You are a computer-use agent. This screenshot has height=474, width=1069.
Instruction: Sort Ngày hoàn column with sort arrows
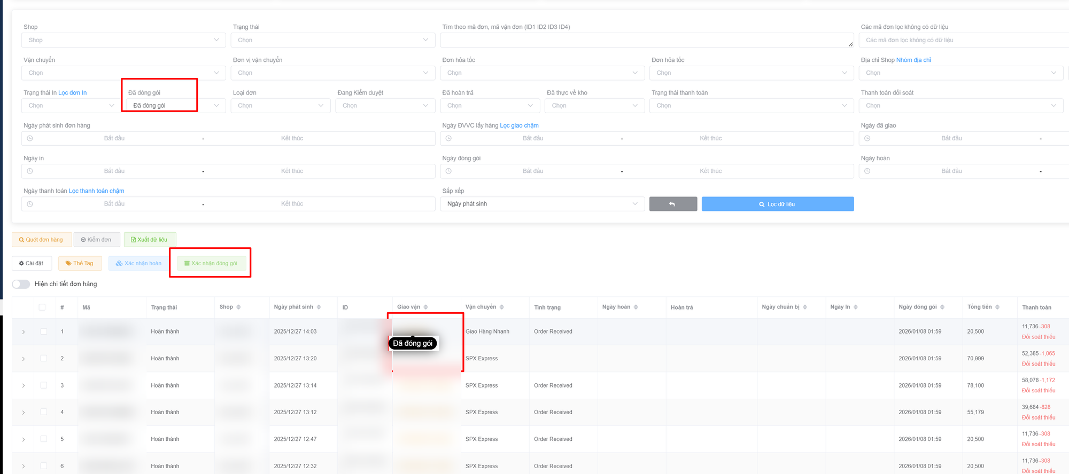(636, 307)
